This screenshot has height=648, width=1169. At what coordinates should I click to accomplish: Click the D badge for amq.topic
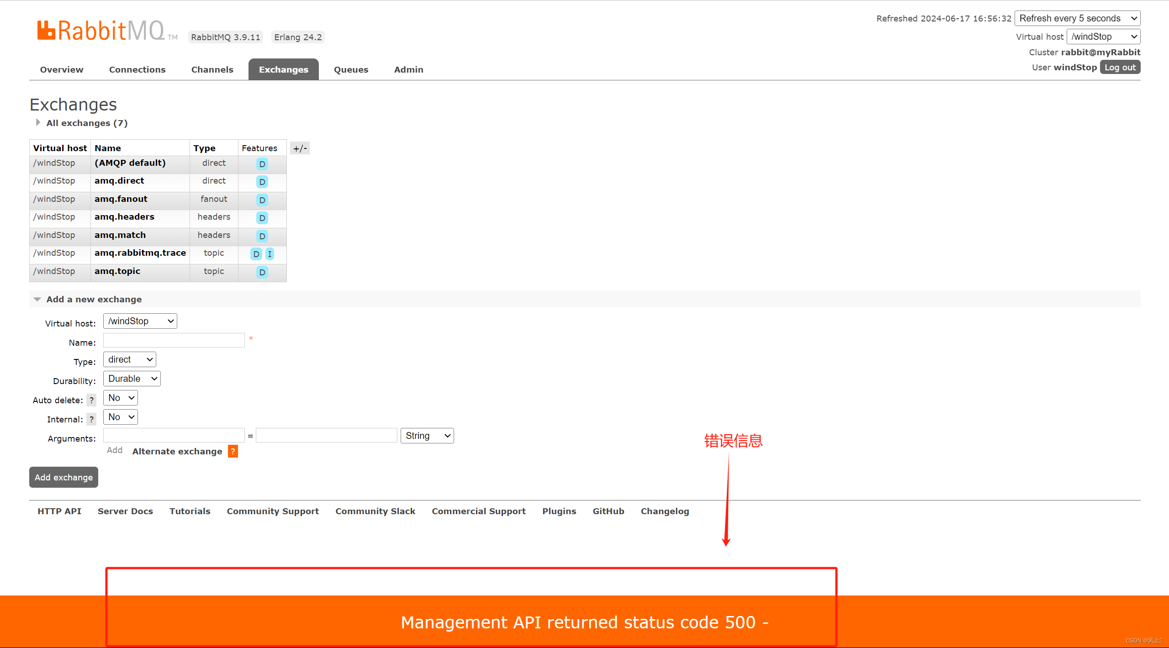click(x=262, y=273)
